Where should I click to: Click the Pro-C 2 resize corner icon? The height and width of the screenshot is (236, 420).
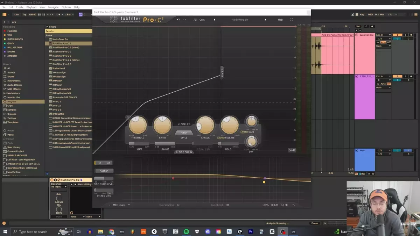[294, 205]
